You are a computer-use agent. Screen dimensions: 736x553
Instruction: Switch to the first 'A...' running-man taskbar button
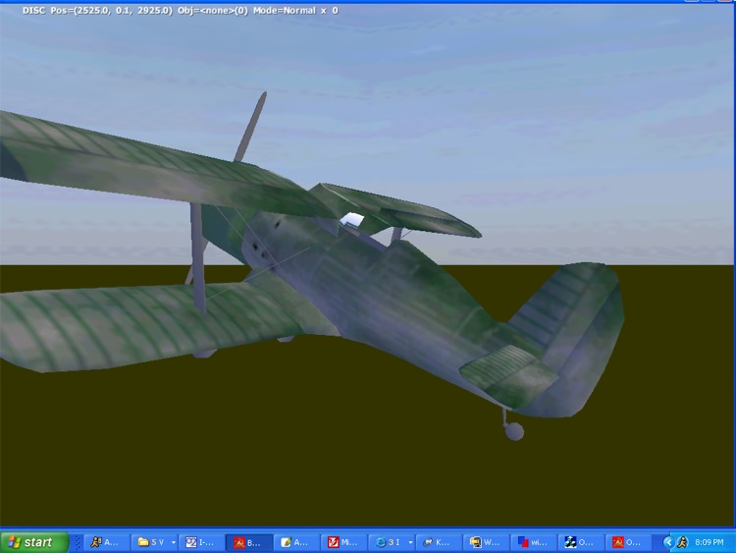(x=106, y=542)
